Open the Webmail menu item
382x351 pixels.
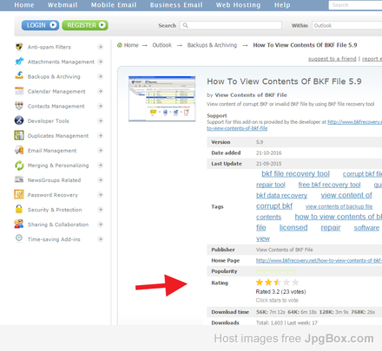pos(63,5)
